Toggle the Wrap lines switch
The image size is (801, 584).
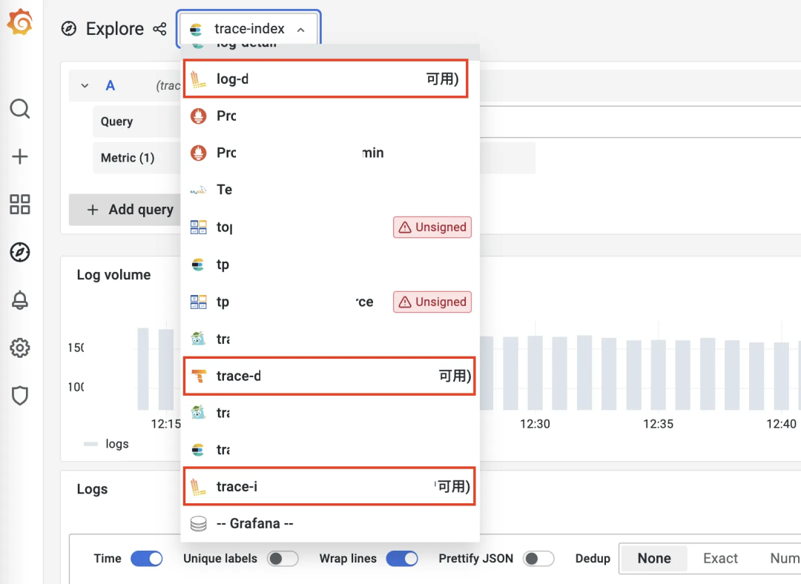click(402, 559)
